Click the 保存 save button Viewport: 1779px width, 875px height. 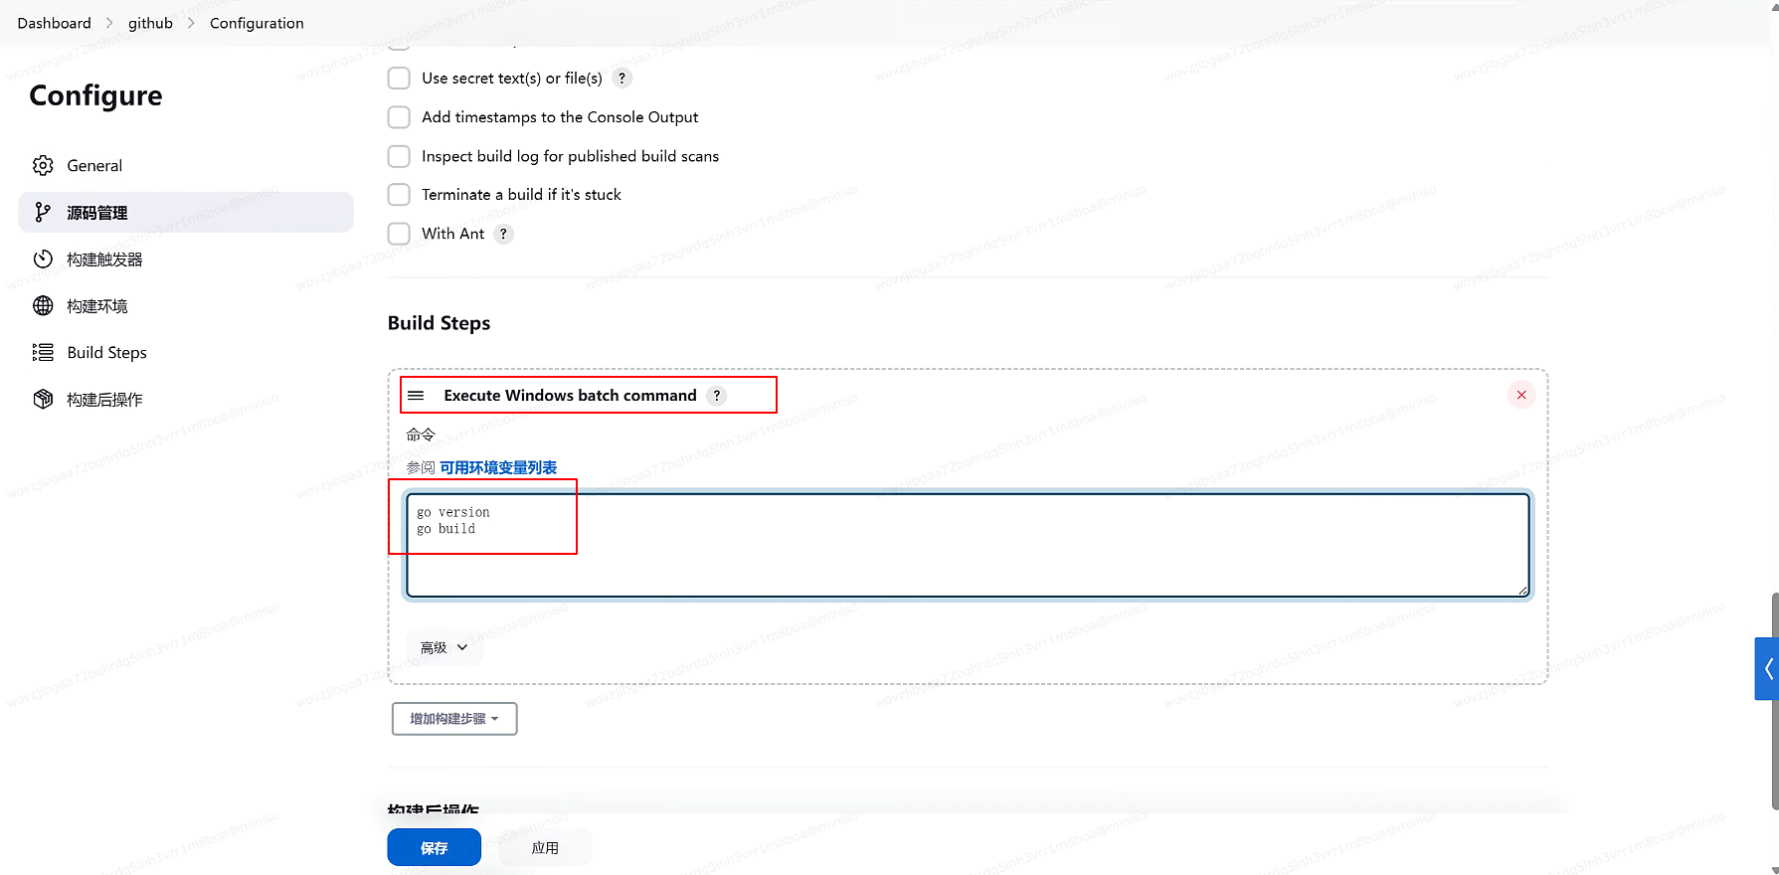tap(435, 847)
